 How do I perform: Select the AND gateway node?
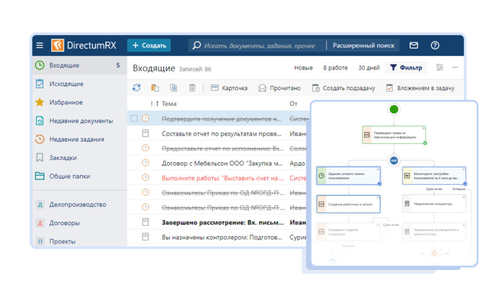tap(394, 161)
